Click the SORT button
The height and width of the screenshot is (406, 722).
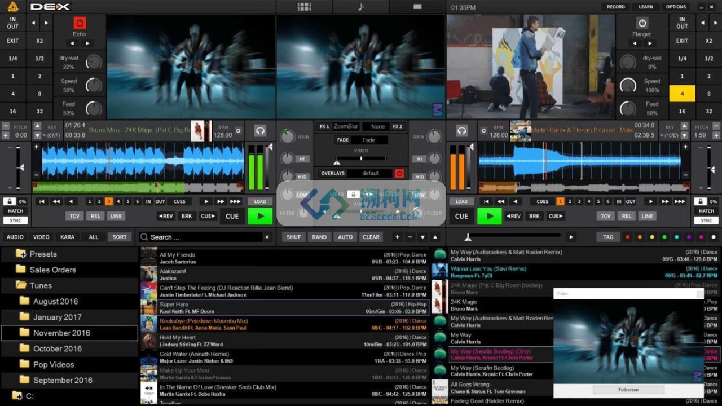point(120,237)
